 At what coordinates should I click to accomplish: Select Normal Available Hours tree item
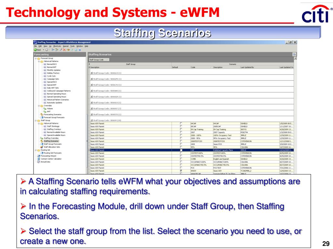pyautogui.click(x=56, y=132)
